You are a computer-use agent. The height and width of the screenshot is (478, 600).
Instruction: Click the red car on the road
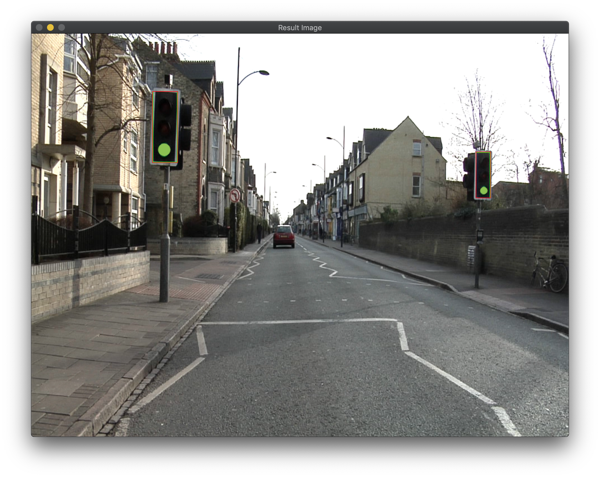[284, 237]
